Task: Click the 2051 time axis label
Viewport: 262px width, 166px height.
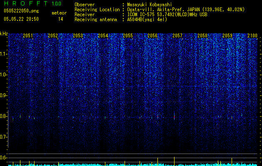Action: [28, 36]
